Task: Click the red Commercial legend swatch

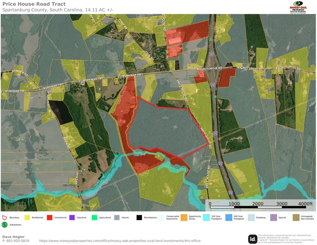Action: [50, 218]
